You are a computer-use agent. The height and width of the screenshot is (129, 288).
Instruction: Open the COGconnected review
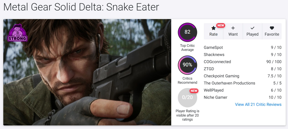pyautogui.click(x=217, y=62)
